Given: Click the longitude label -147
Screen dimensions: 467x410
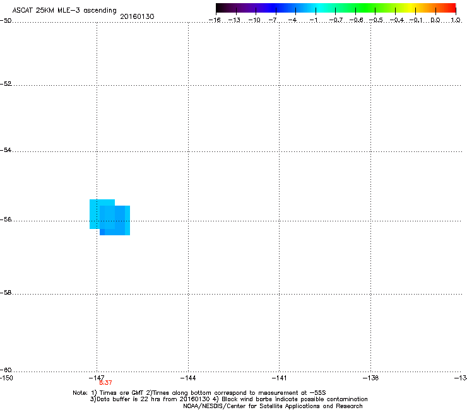Looking at the screenshot, I should tap(97, 378).
